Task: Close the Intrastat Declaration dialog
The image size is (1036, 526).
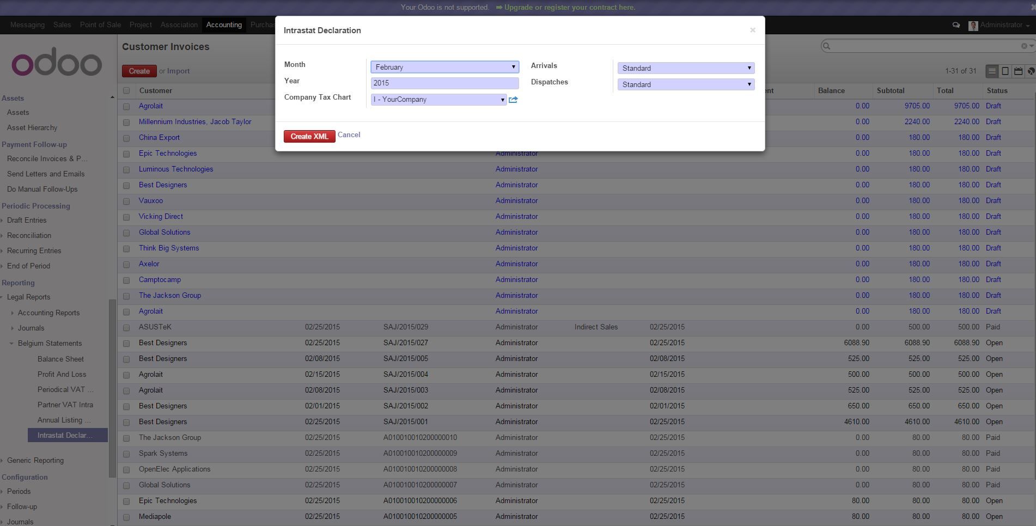Action: coord(752,30)
